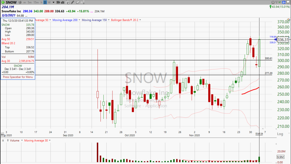This screenshot has height=164, width=291.
Task: Click the green plus add-symbol icon
Action: (3, 2)
